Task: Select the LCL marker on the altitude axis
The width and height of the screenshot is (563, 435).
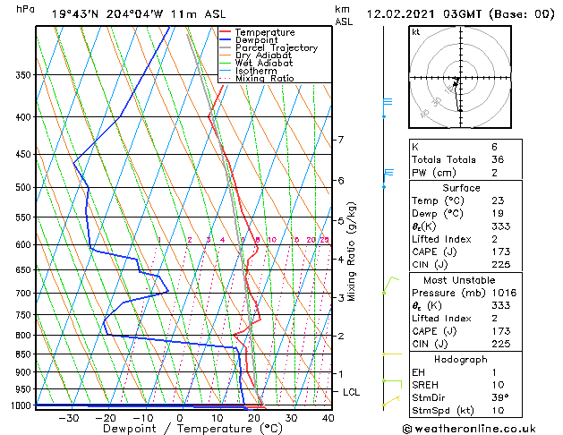Action: point(352,392)
